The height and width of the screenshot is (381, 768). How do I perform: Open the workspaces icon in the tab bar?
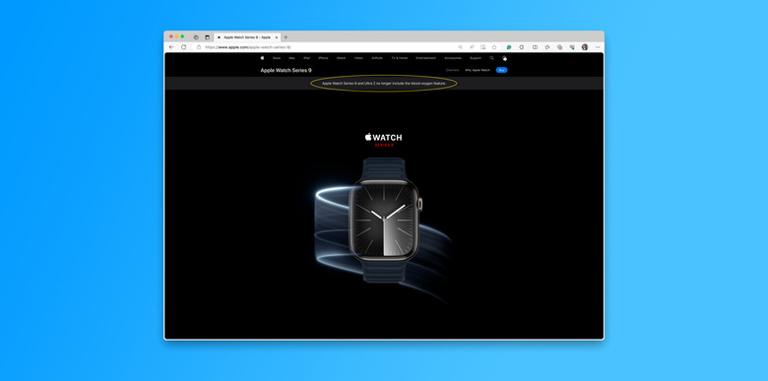tap(196, 37)
